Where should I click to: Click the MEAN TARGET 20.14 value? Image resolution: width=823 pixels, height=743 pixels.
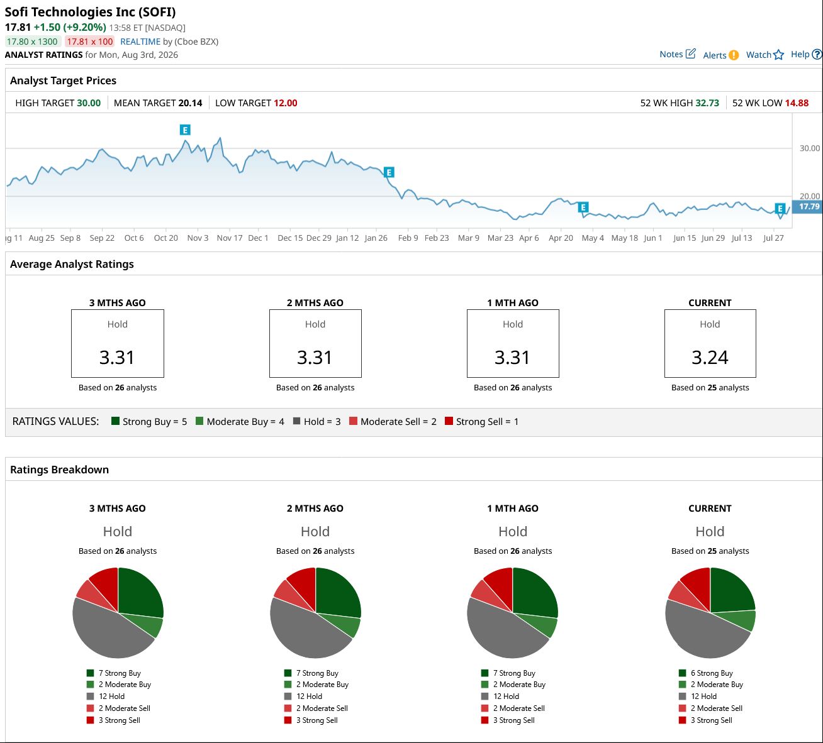click(x=190, y=103)
